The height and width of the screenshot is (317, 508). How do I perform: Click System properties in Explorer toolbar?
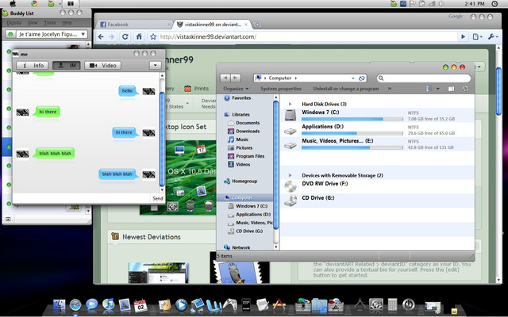pyautogui.click(x=281, y=89)
